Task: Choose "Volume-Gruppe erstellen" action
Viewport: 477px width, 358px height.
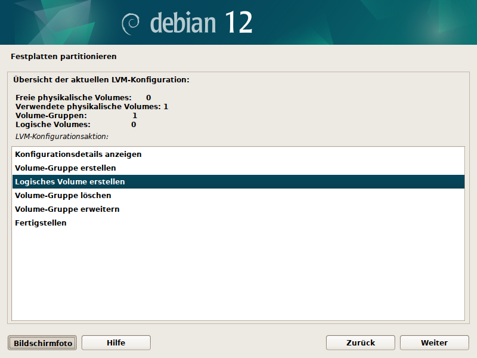Action: 65,168
